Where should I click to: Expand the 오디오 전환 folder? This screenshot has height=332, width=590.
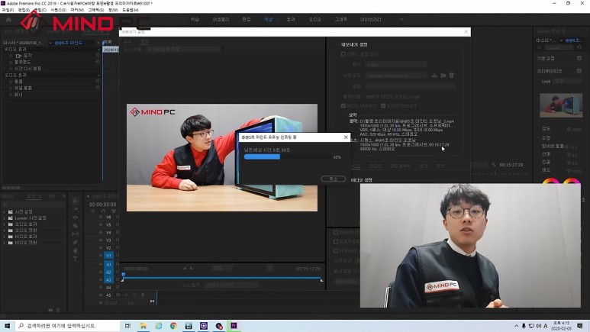coord(4,230)
